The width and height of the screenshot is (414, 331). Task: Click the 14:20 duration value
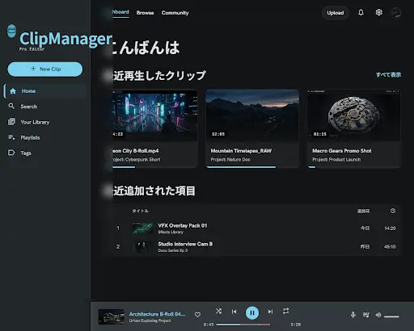coord(390,228)
